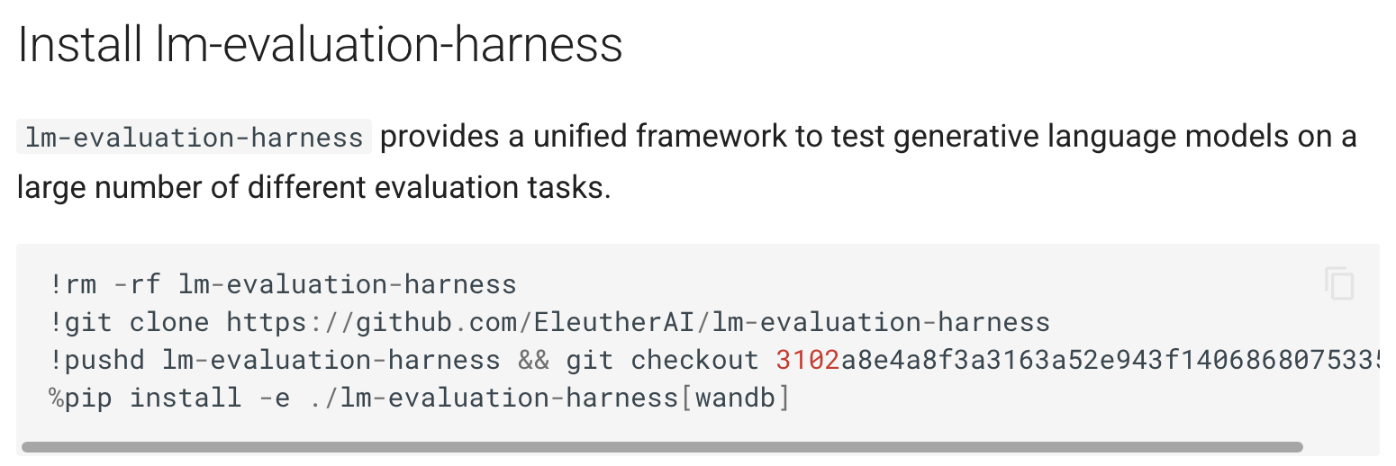Click the "!pushd" command in code block
Screen dimensions: 1396x466
coord(97,360)
